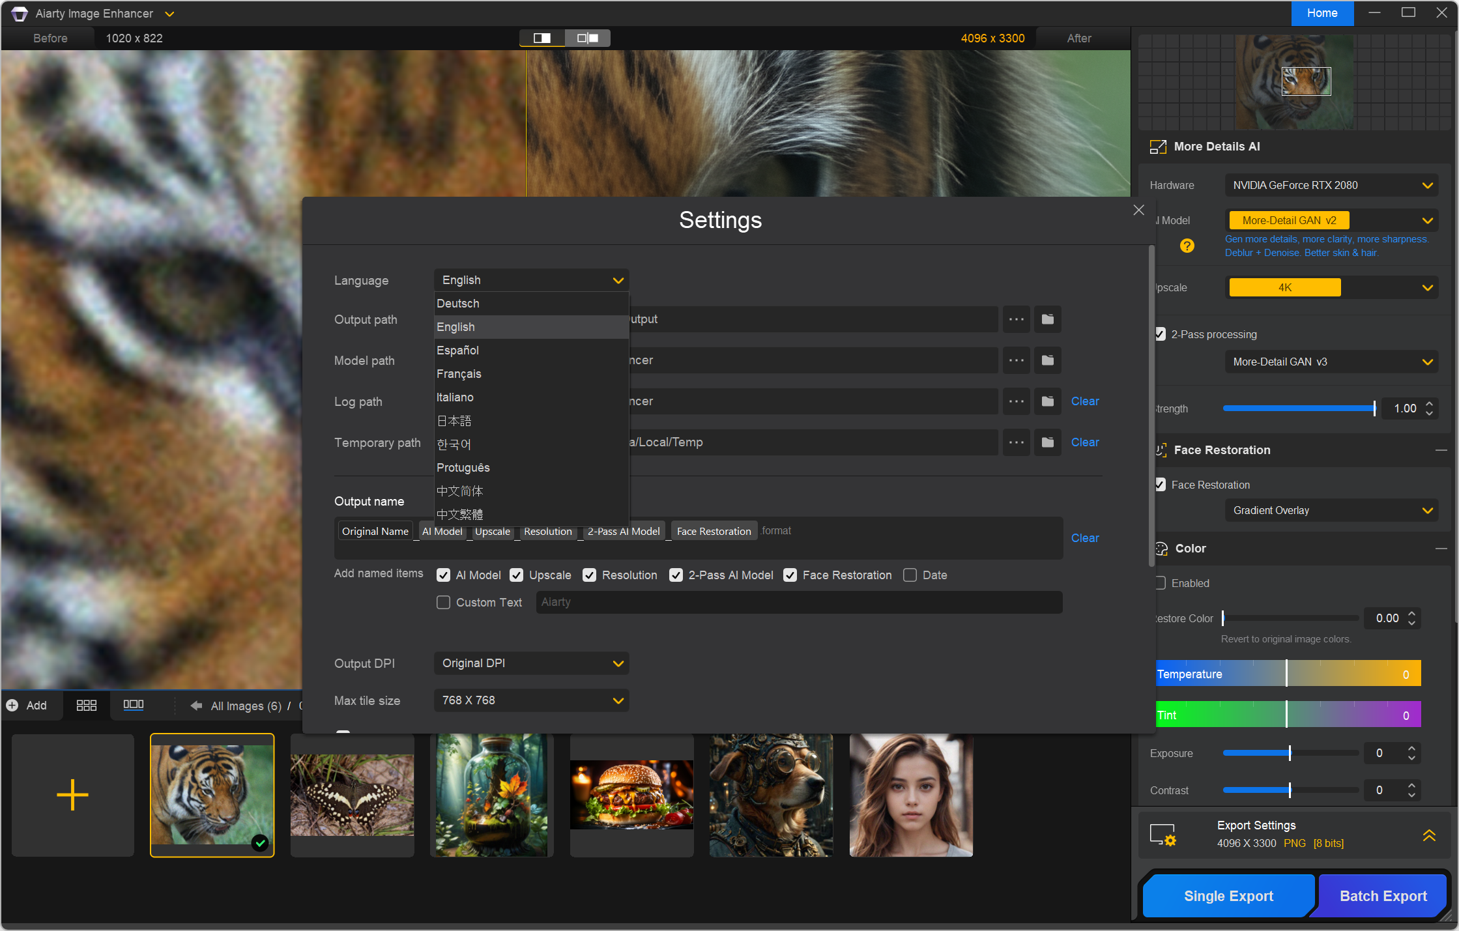Viewport: 1459px width, 931px height.
Task: Choose Deutsch in the language list
Action: 457,304
